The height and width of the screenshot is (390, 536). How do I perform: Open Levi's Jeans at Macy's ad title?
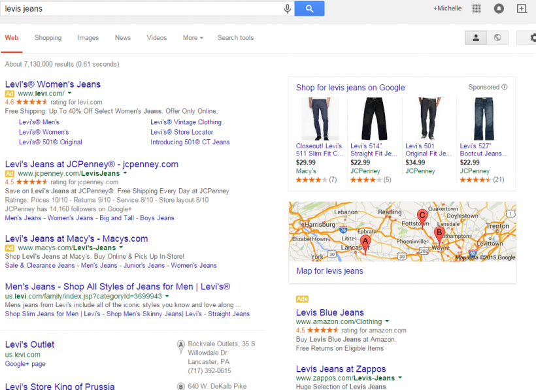(76, 238)
